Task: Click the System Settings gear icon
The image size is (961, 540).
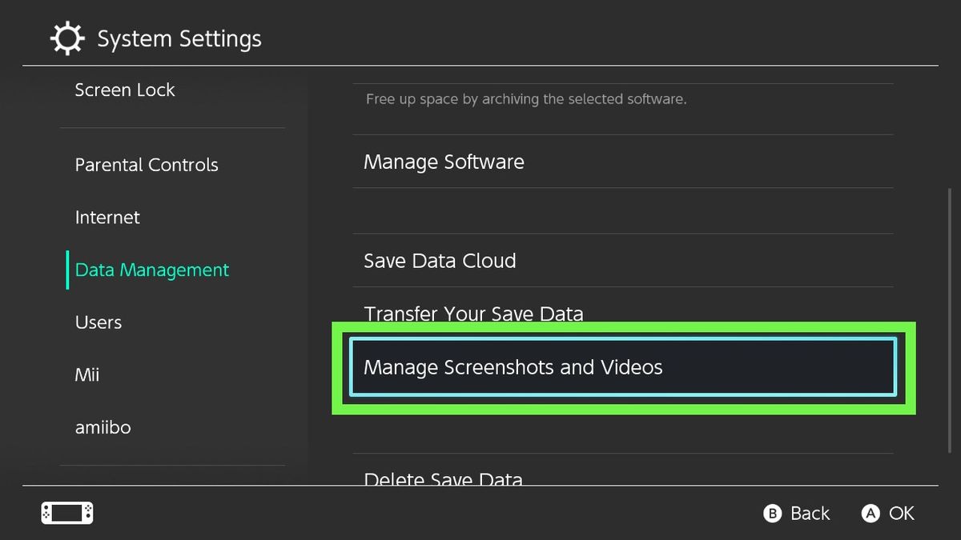Action: [x=67, y=38]
